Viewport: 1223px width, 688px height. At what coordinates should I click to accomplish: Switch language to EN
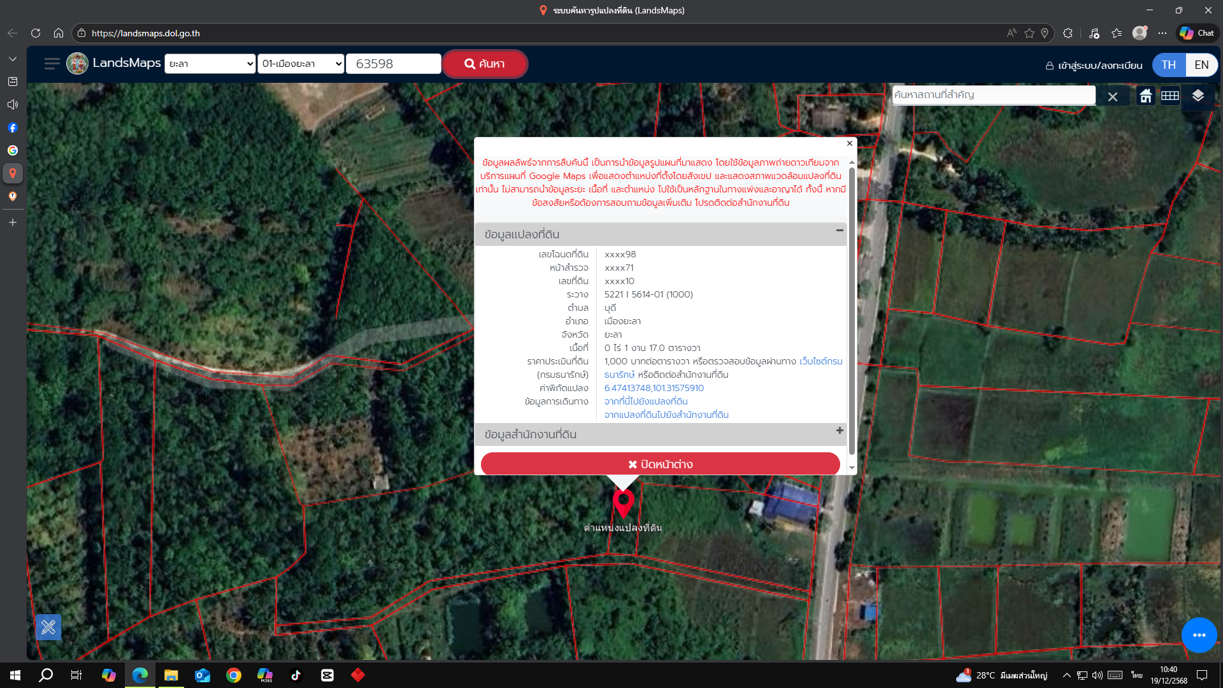1202,65
